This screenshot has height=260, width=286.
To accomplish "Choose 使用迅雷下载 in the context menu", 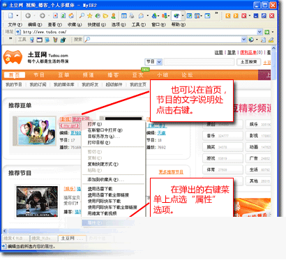I will pyautogui.click(x=113, y=189).
